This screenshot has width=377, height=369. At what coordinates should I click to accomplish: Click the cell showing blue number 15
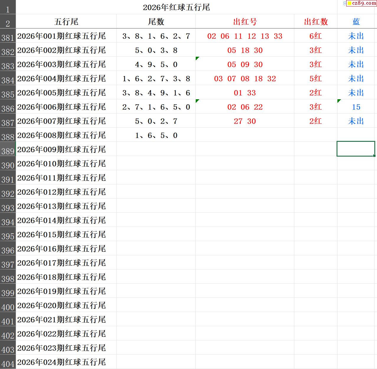tap(356, 107)
